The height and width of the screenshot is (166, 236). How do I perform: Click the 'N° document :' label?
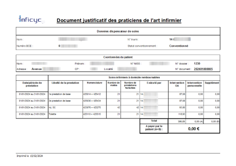coord(183,69)
